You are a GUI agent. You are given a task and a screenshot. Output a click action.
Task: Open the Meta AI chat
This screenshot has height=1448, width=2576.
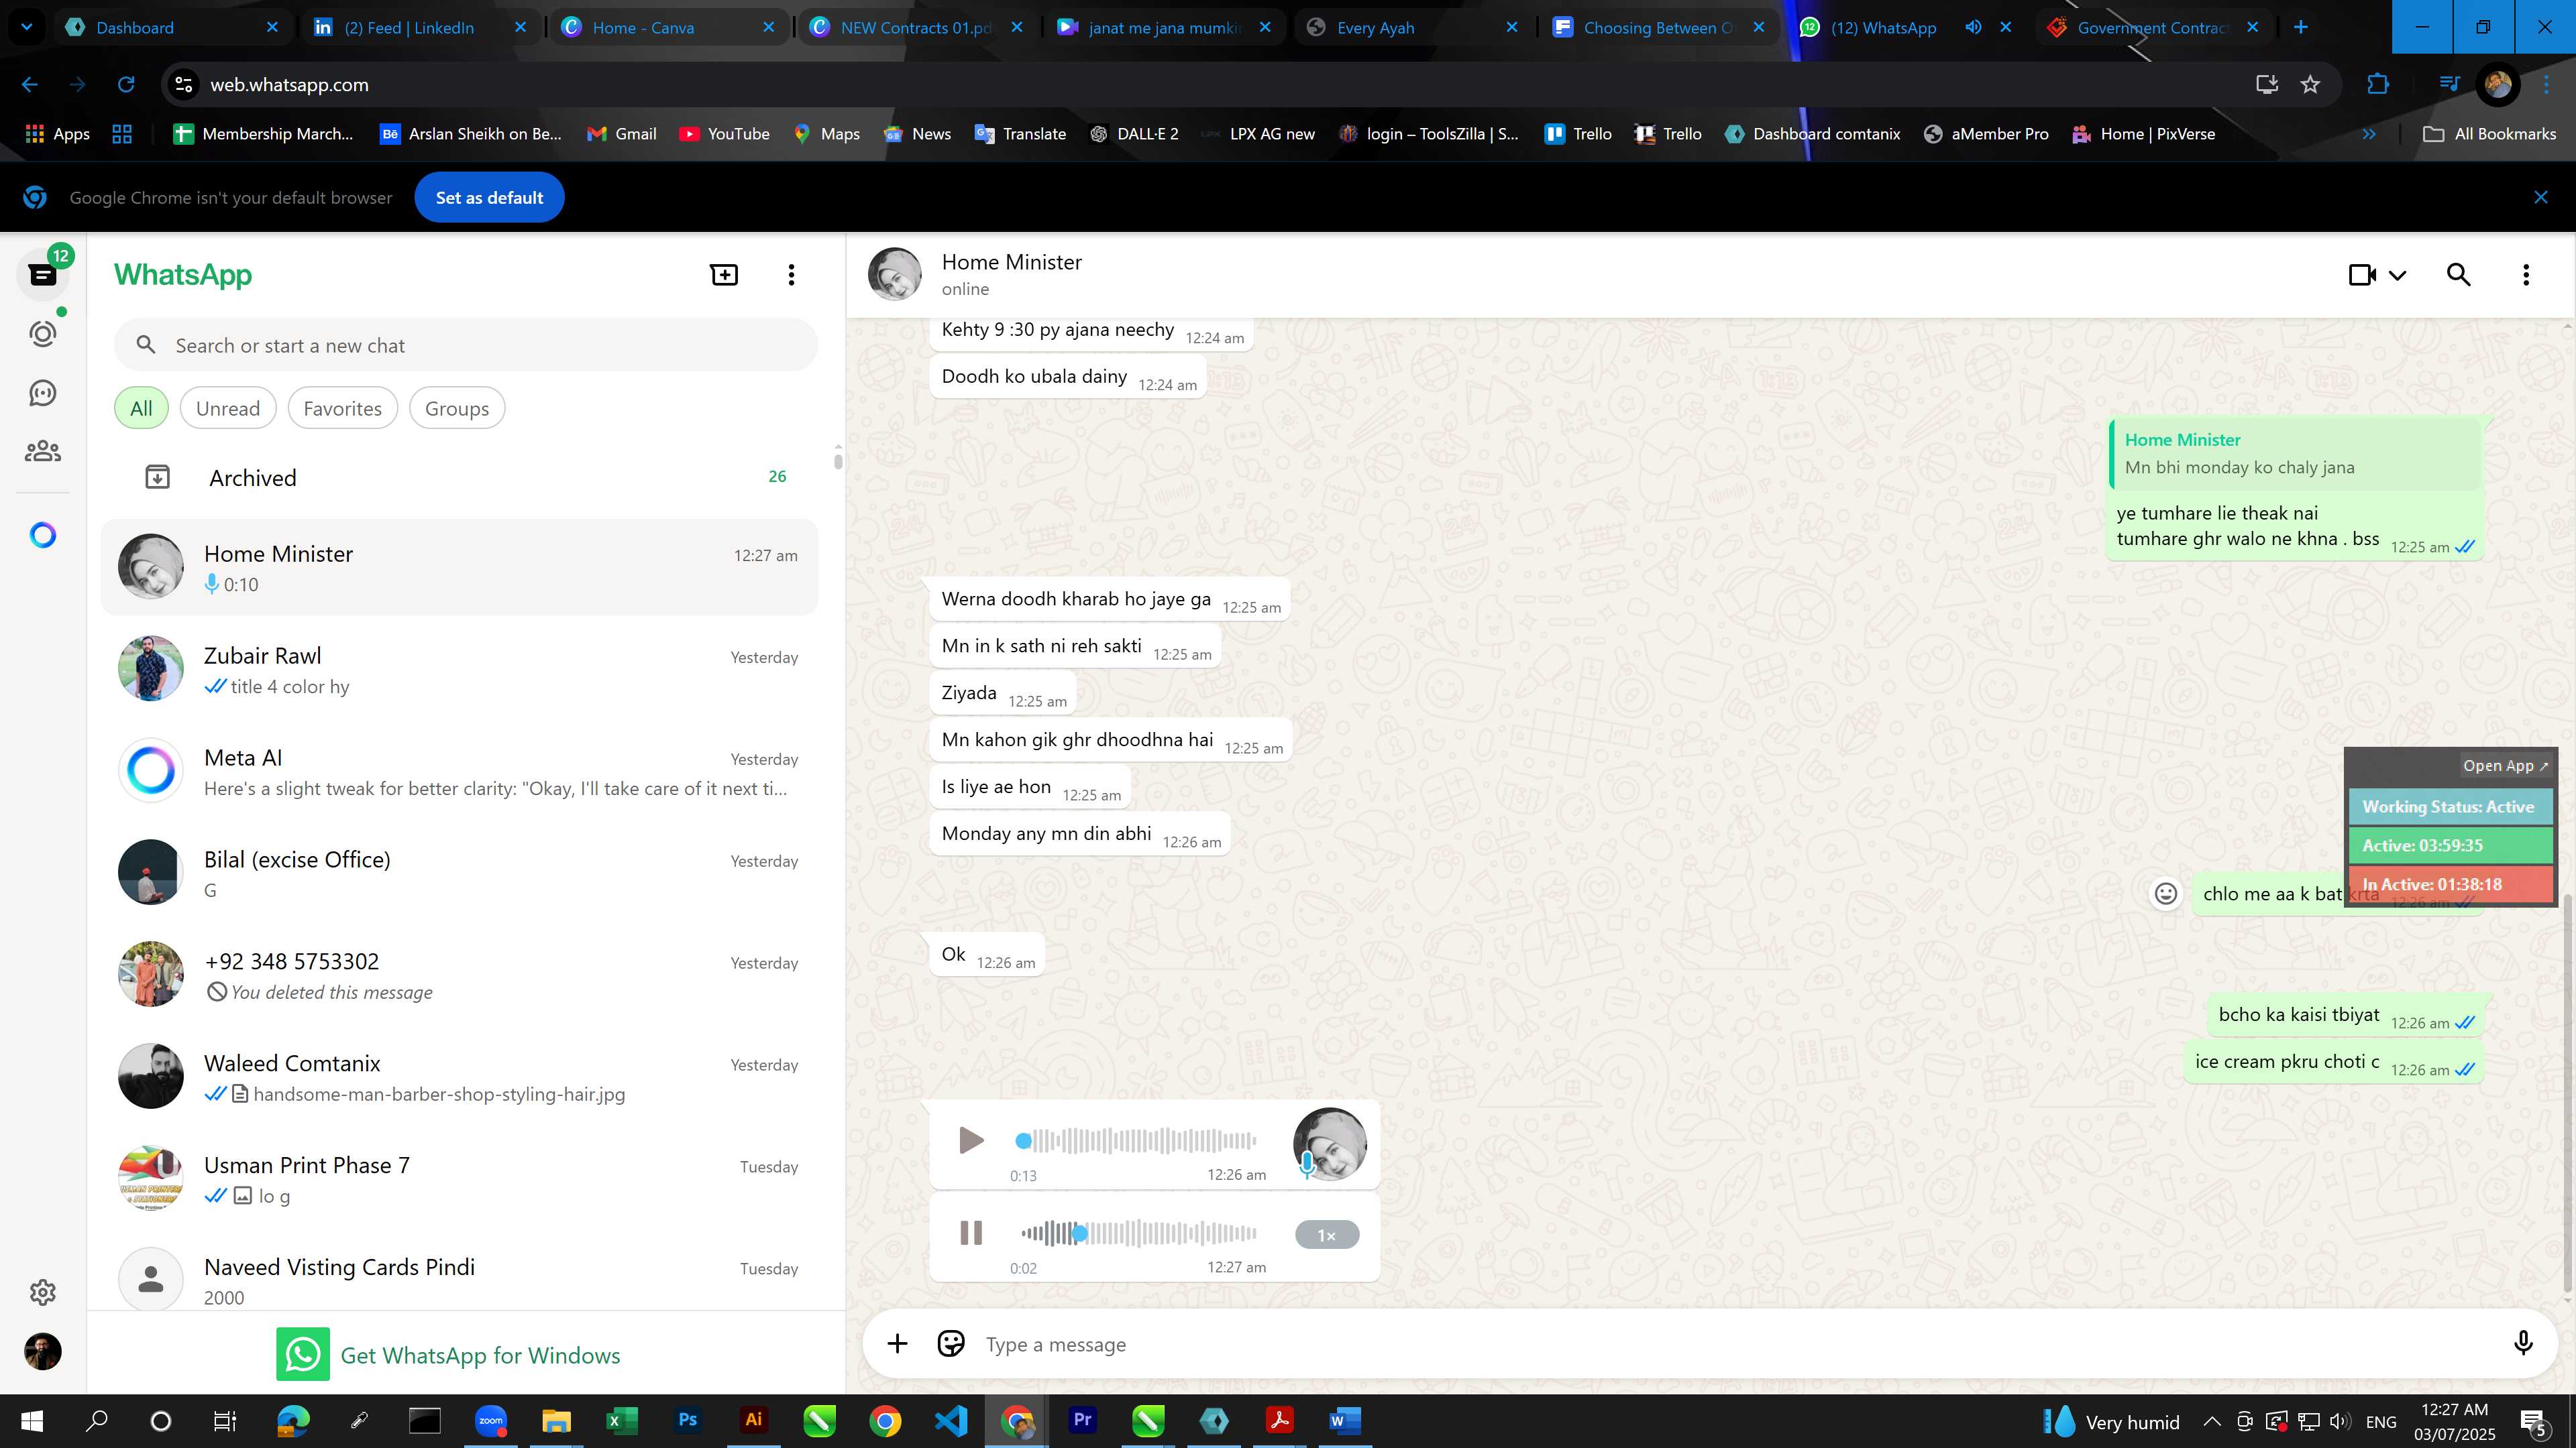[x=460, y=770]
